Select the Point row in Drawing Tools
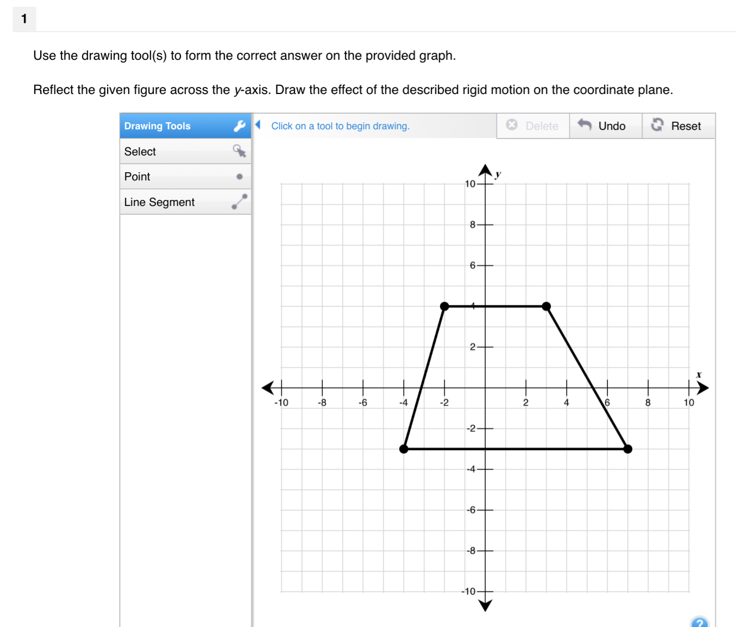The width and height of the screenshot is (736, 627). [179, 177]
